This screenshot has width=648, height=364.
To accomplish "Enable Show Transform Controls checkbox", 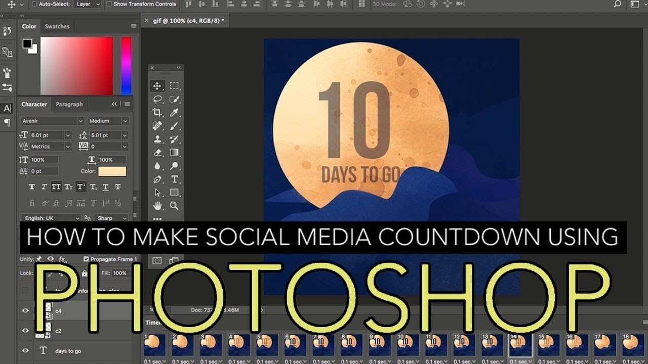I will click(109, 4).
